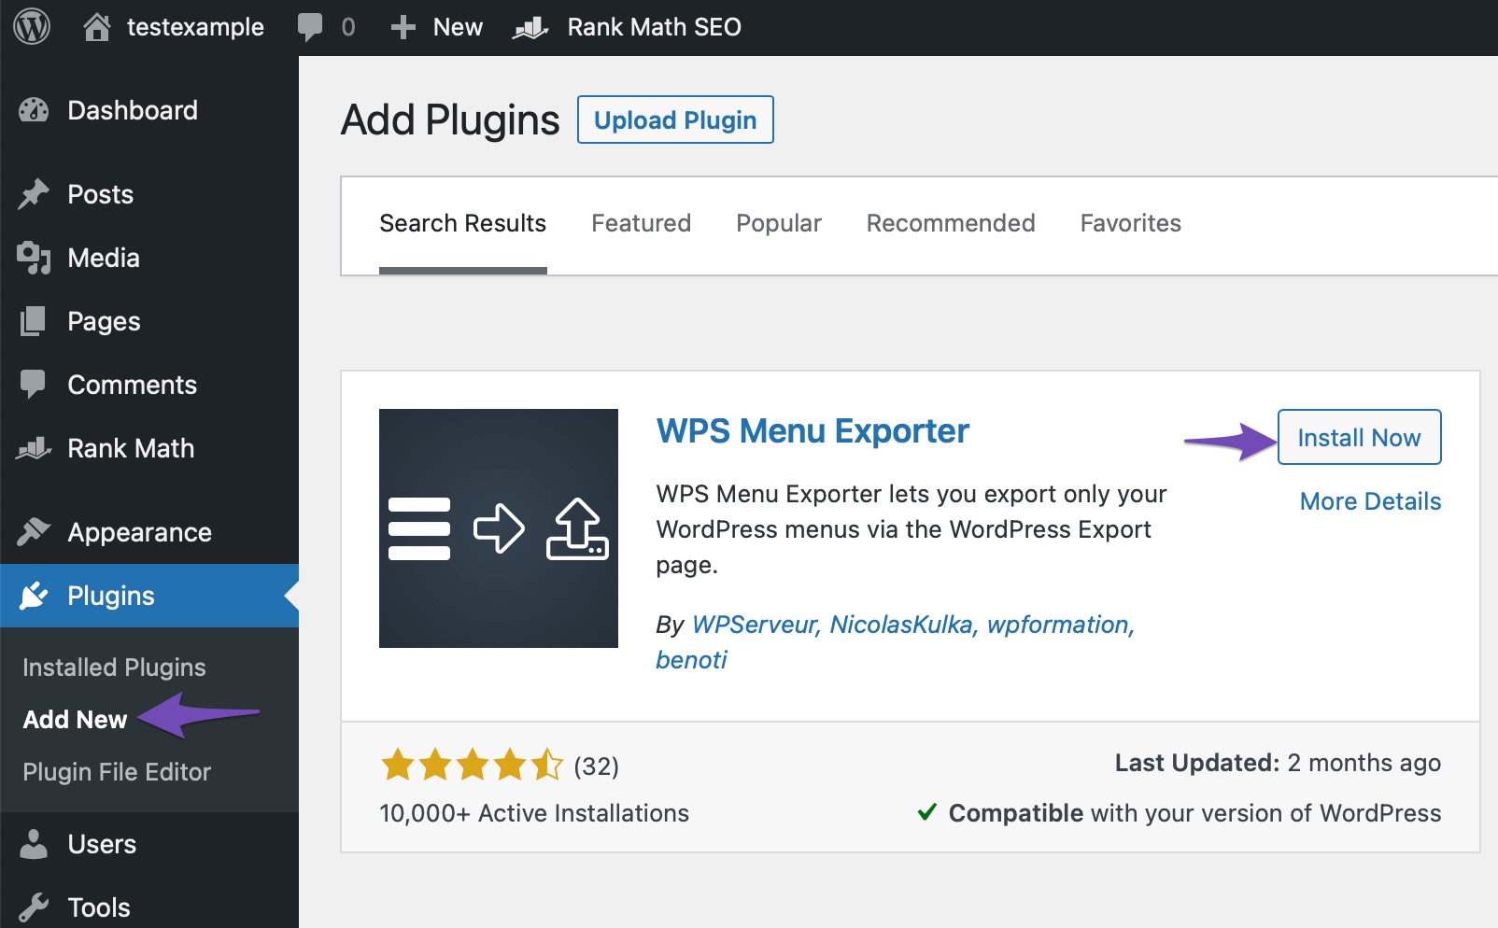Select the Plugins menu item
Screen dimensions: 1498x928
pyautogui.click(x=149, y=596)
